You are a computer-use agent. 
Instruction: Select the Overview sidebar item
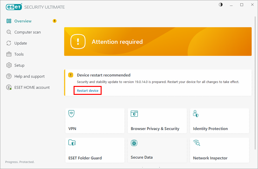coord(23,21)
